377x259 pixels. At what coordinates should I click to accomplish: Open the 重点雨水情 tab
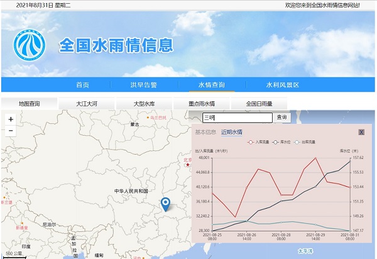[202, 104]
